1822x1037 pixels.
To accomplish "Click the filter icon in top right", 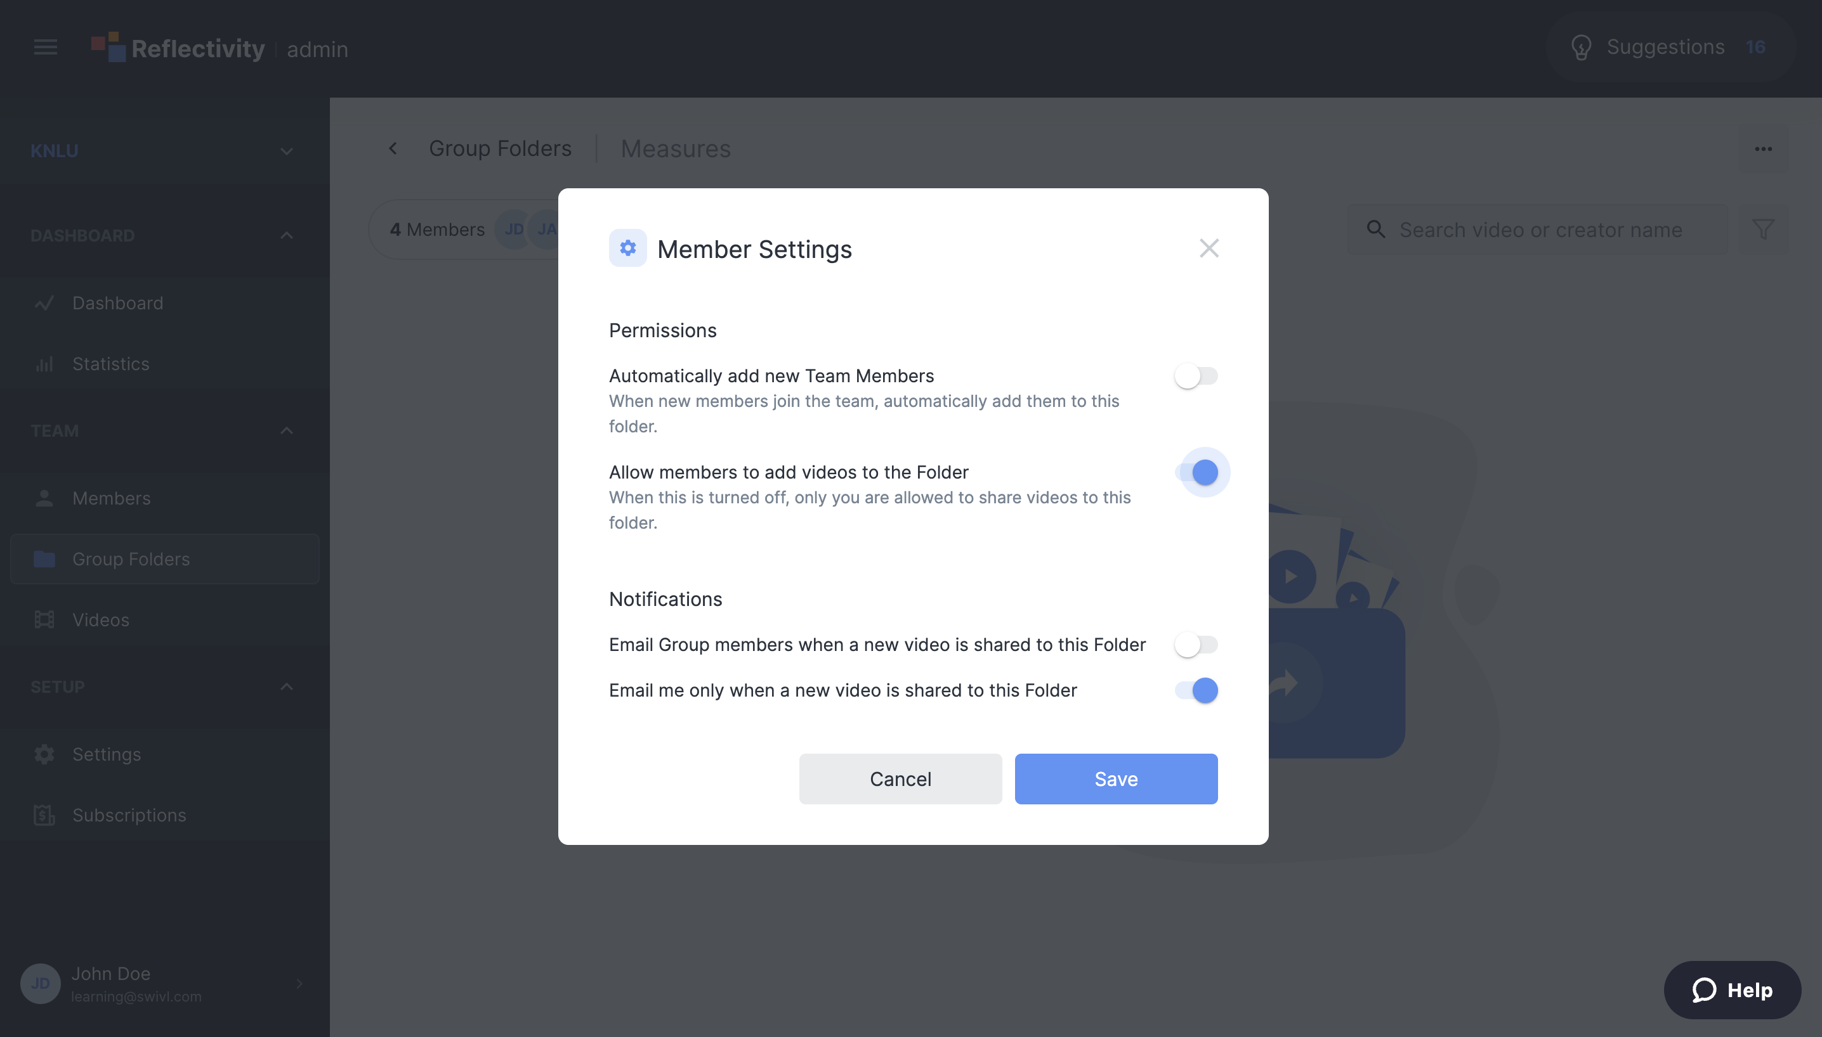I will click(x=1763, y=229).
